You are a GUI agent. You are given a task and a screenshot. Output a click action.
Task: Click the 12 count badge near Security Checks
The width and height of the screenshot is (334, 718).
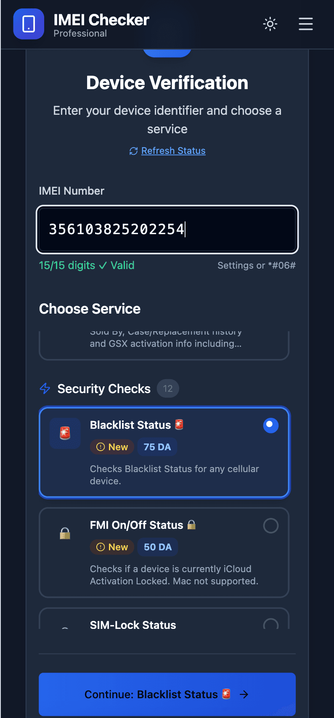(x=168, y=388)
